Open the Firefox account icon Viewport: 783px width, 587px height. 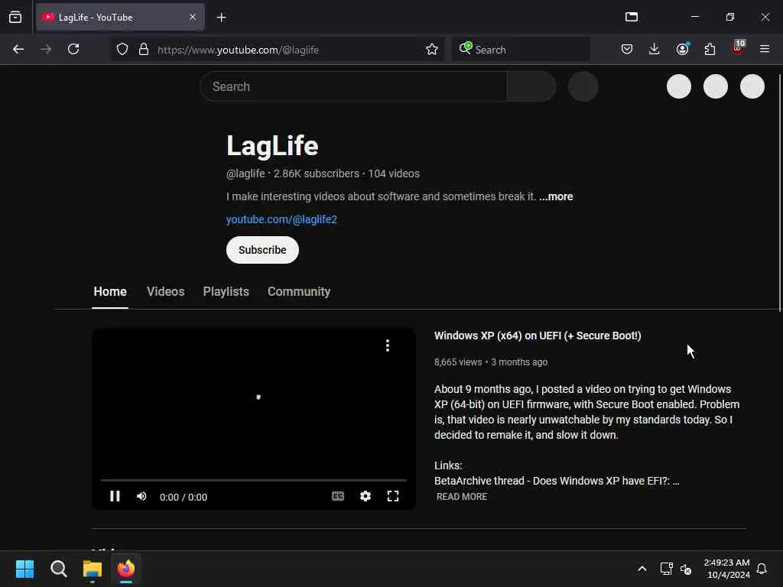click(x=683, y=49)
